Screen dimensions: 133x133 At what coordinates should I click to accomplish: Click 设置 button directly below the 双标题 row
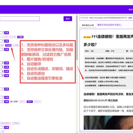point(7,49)
